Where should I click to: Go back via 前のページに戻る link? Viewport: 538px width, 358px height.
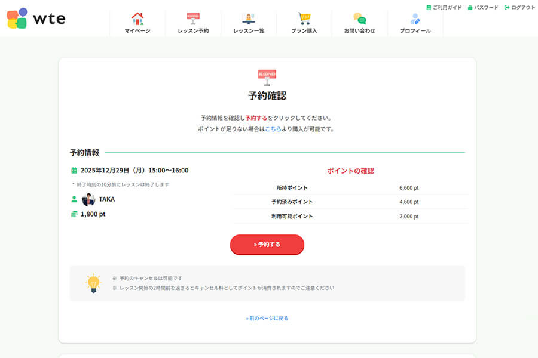pos(267,318)
